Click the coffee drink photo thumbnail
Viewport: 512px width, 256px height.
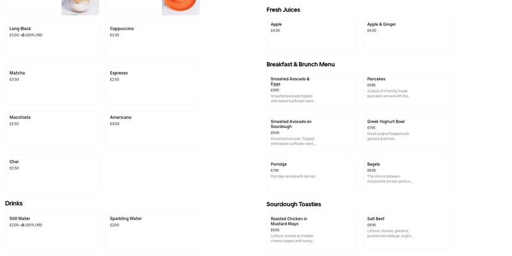[80, 7]
